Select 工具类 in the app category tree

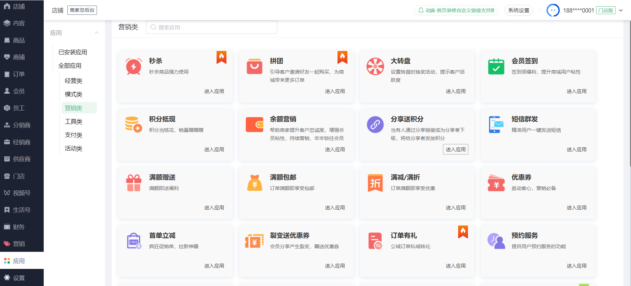pos(73,121)
